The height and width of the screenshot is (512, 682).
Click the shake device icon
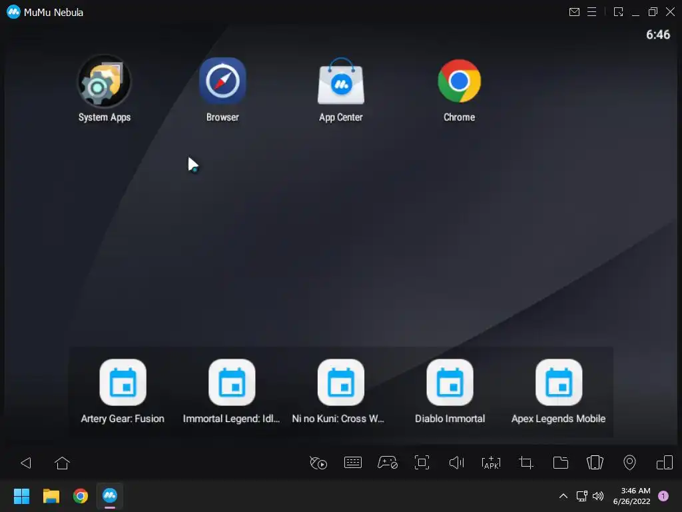595,463
